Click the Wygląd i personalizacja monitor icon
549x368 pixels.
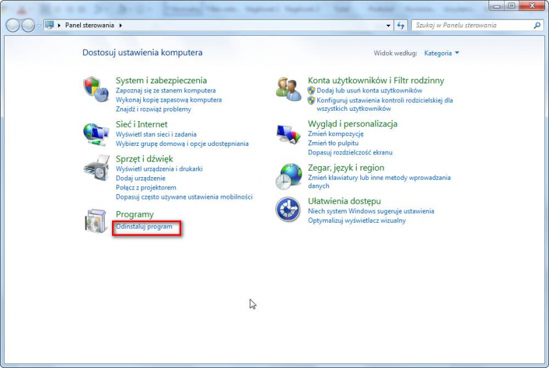(288, 133)
